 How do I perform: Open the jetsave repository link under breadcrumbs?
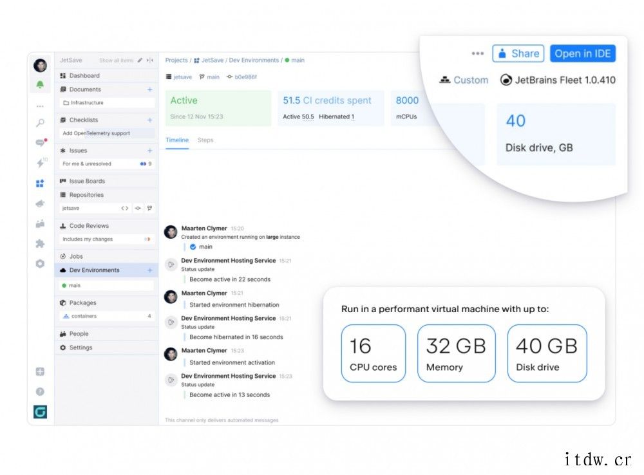coord(179,77)
